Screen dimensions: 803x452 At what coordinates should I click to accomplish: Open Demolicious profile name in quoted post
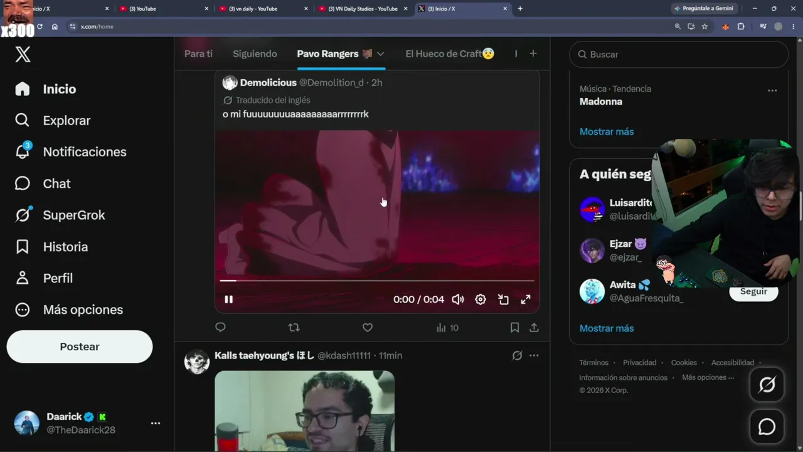pos(268,83)
